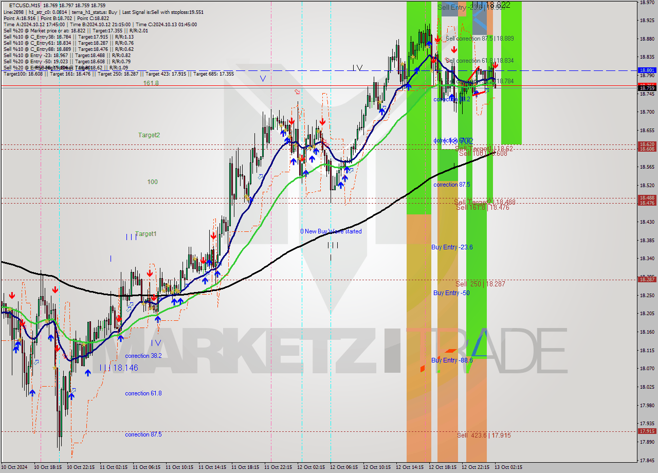Click the 'correction 61.8' label near 18.025
This screenshot has height=473, width=658.
143,393
